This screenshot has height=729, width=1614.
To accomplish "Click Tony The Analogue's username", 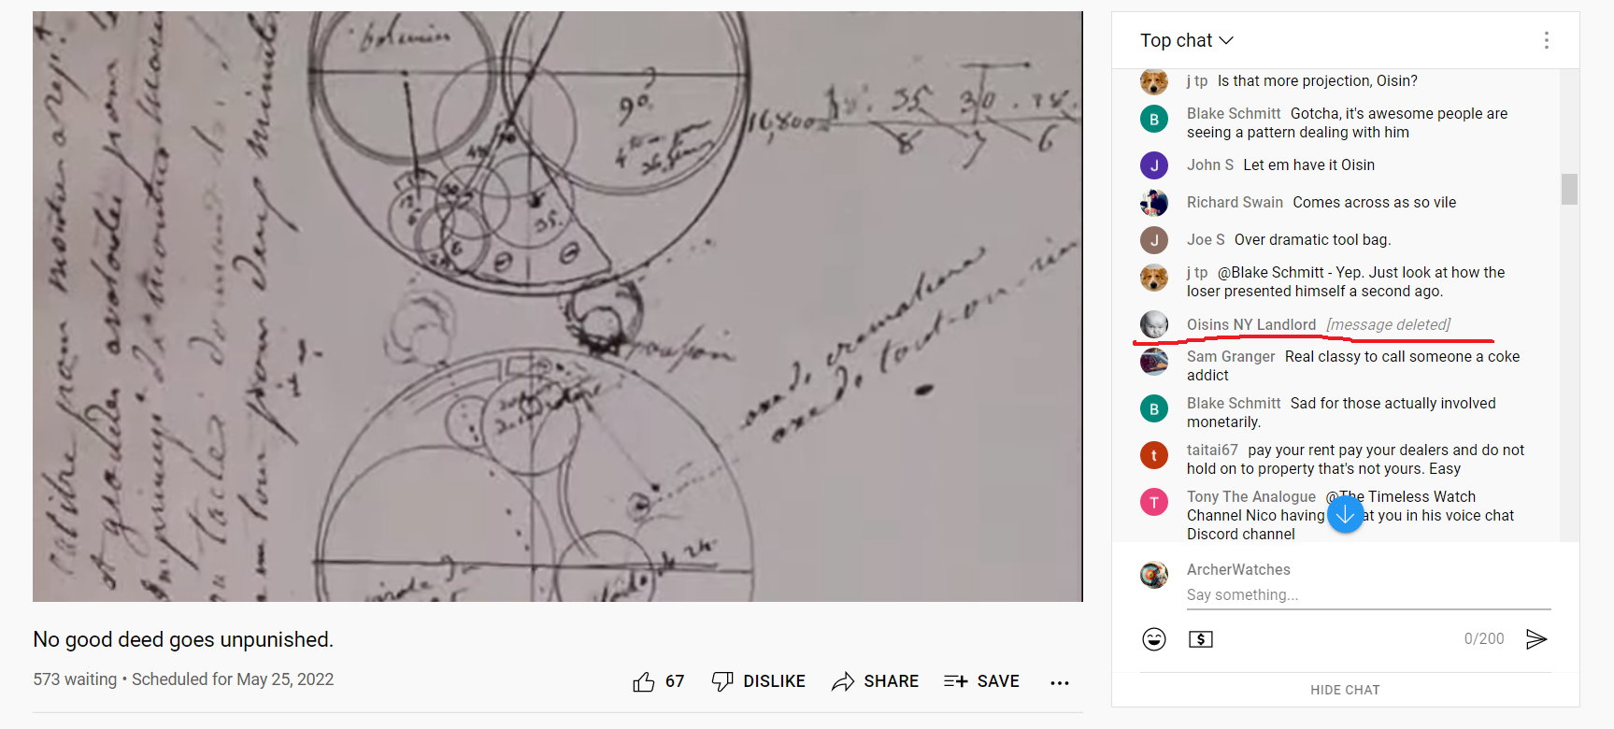I will click(1250, 496).
